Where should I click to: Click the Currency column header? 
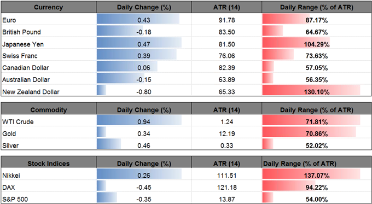click(x=48, y=7)
